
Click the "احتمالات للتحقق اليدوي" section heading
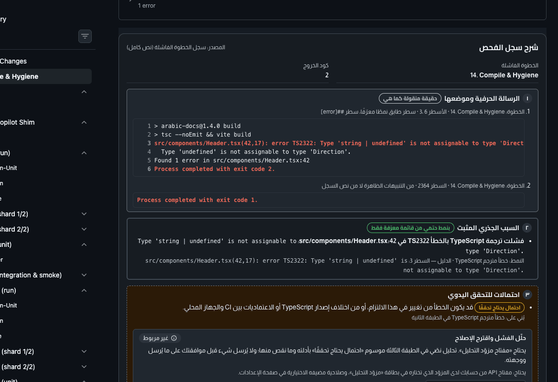483,295
